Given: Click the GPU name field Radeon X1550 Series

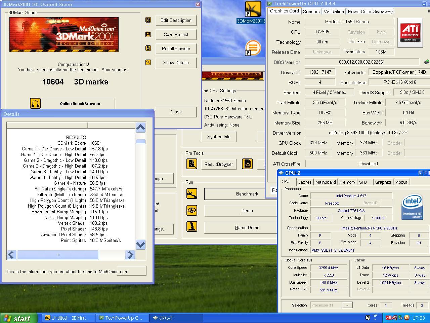Looking at the screenshot, I should click(x=349, y=22).
